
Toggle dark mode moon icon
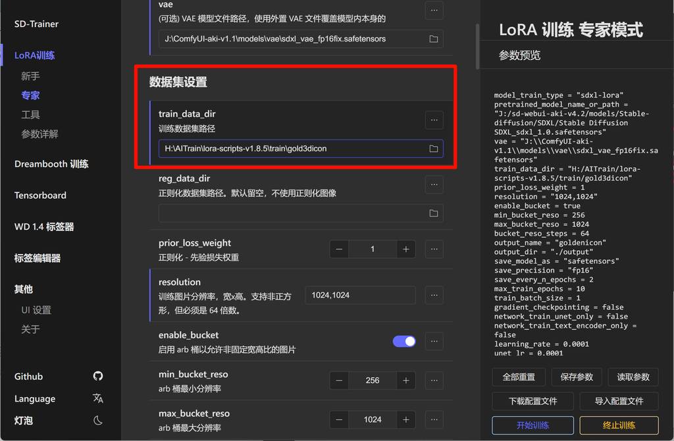coord(98,420)
